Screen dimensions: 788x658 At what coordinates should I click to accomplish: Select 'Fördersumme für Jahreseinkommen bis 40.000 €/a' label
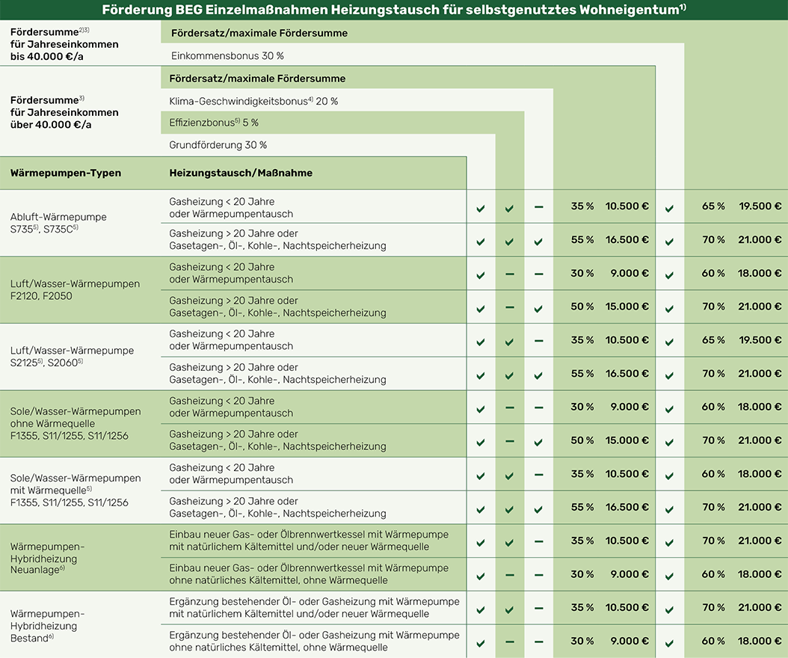64,44
